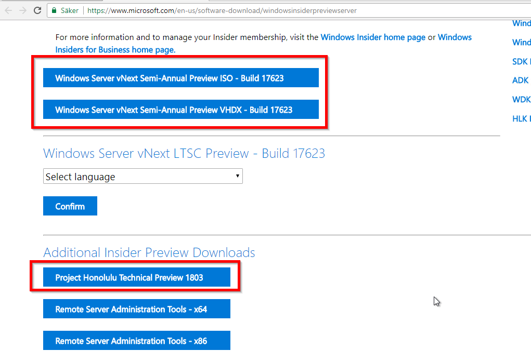The height and width of the screenshot is (364, 531).
Task: Open the ADK link in the sidebar
Action: pyautogui.click(x=520, y=80)
